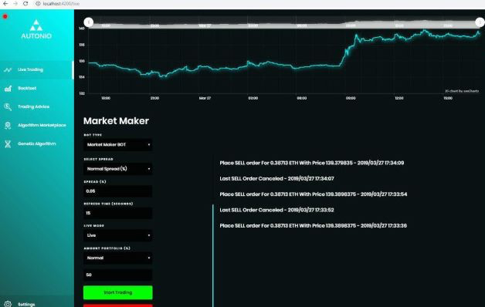Screen dimensions: 485x307
Task: Click the Live Trading chart icon
Action: coord(8,69)
